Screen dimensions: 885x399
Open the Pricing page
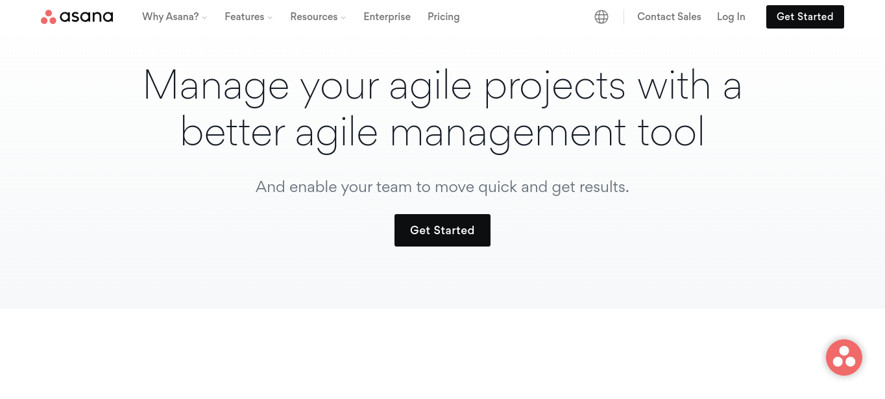pos(443,17)
